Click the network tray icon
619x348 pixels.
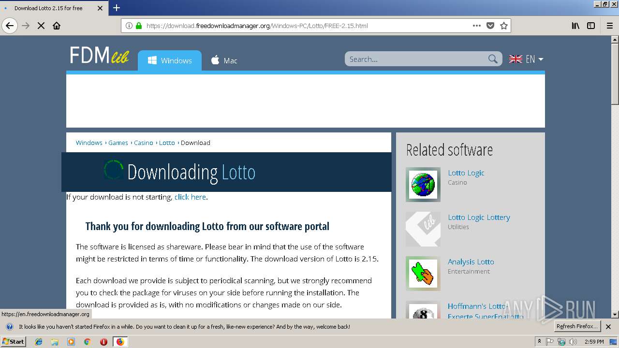(x=561, y=342)
